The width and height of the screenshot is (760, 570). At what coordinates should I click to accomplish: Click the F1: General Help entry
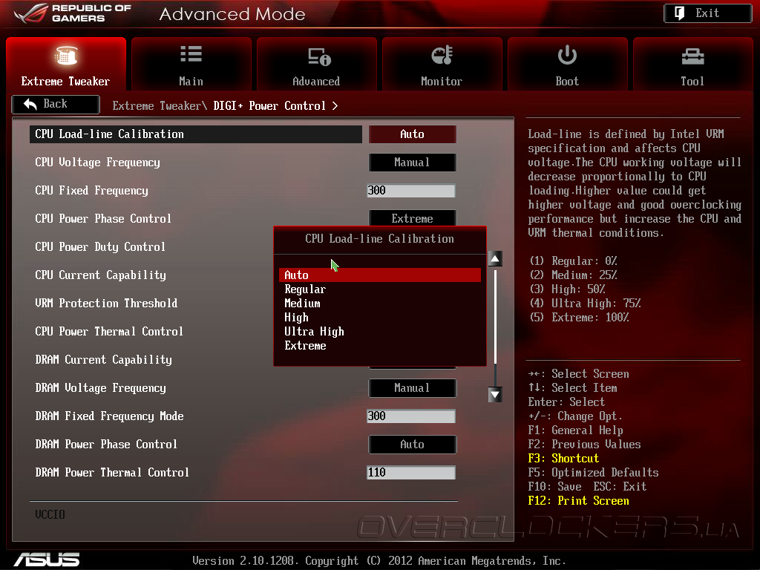coord(575,430)
